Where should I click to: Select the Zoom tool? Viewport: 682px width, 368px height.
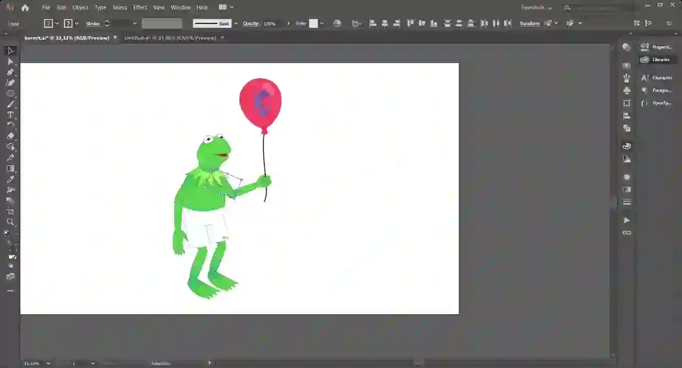10,222
